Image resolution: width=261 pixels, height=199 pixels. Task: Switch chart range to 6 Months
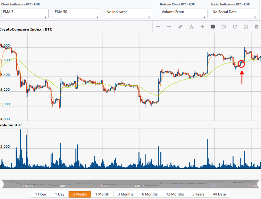[150, 194]
